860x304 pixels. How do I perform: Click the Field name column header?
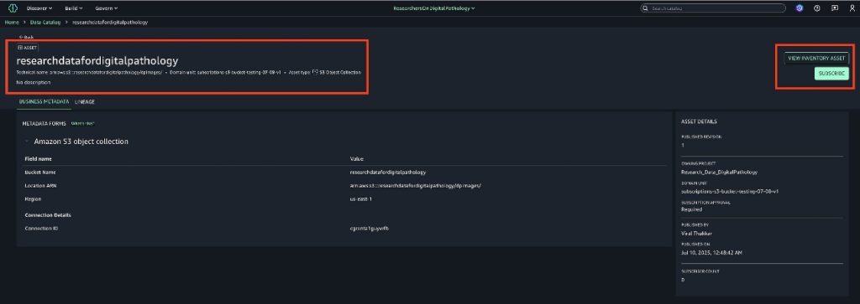pos(39,159)
